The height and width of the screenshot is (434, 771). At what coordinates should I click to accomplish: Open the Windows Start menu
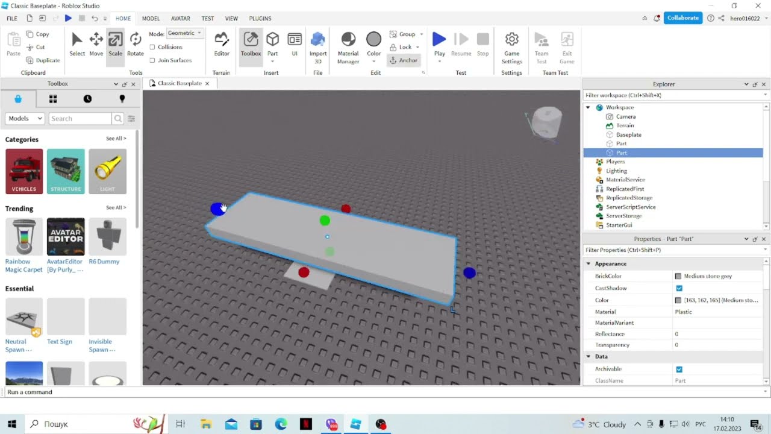(12, 424)
